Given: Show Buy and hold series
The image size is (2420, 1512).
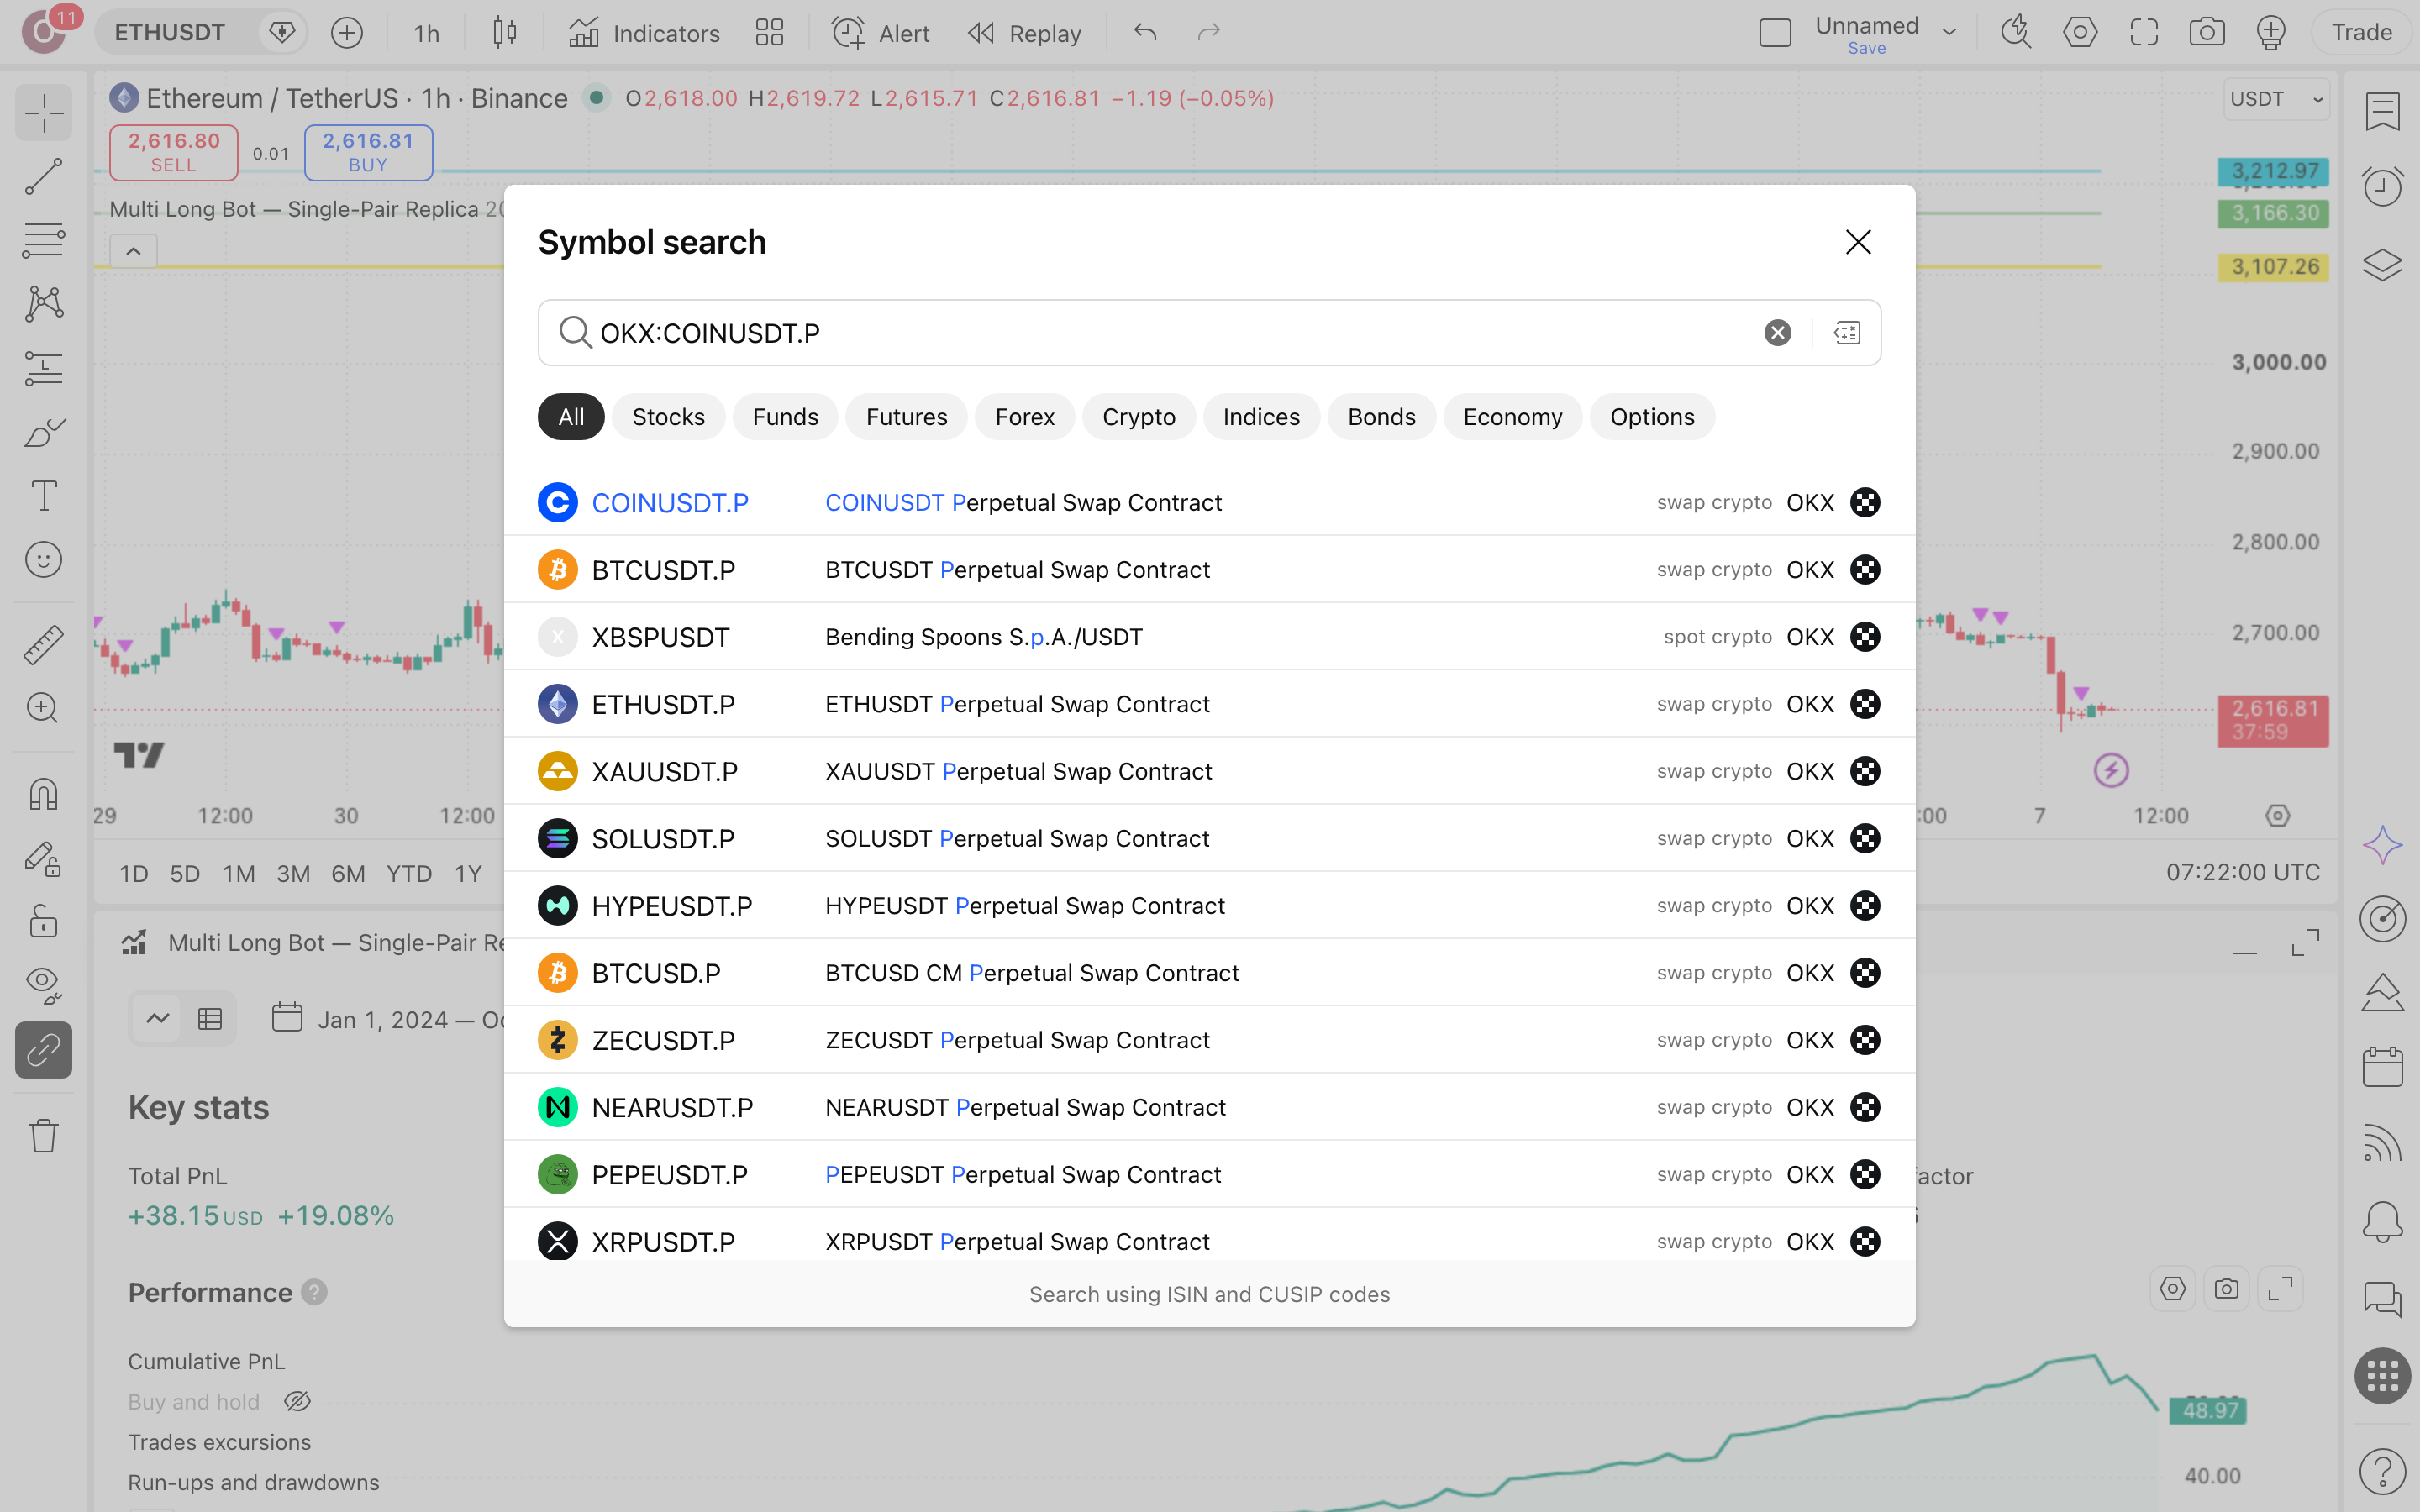Looking at the screenshot, I should coord(297,1402).
